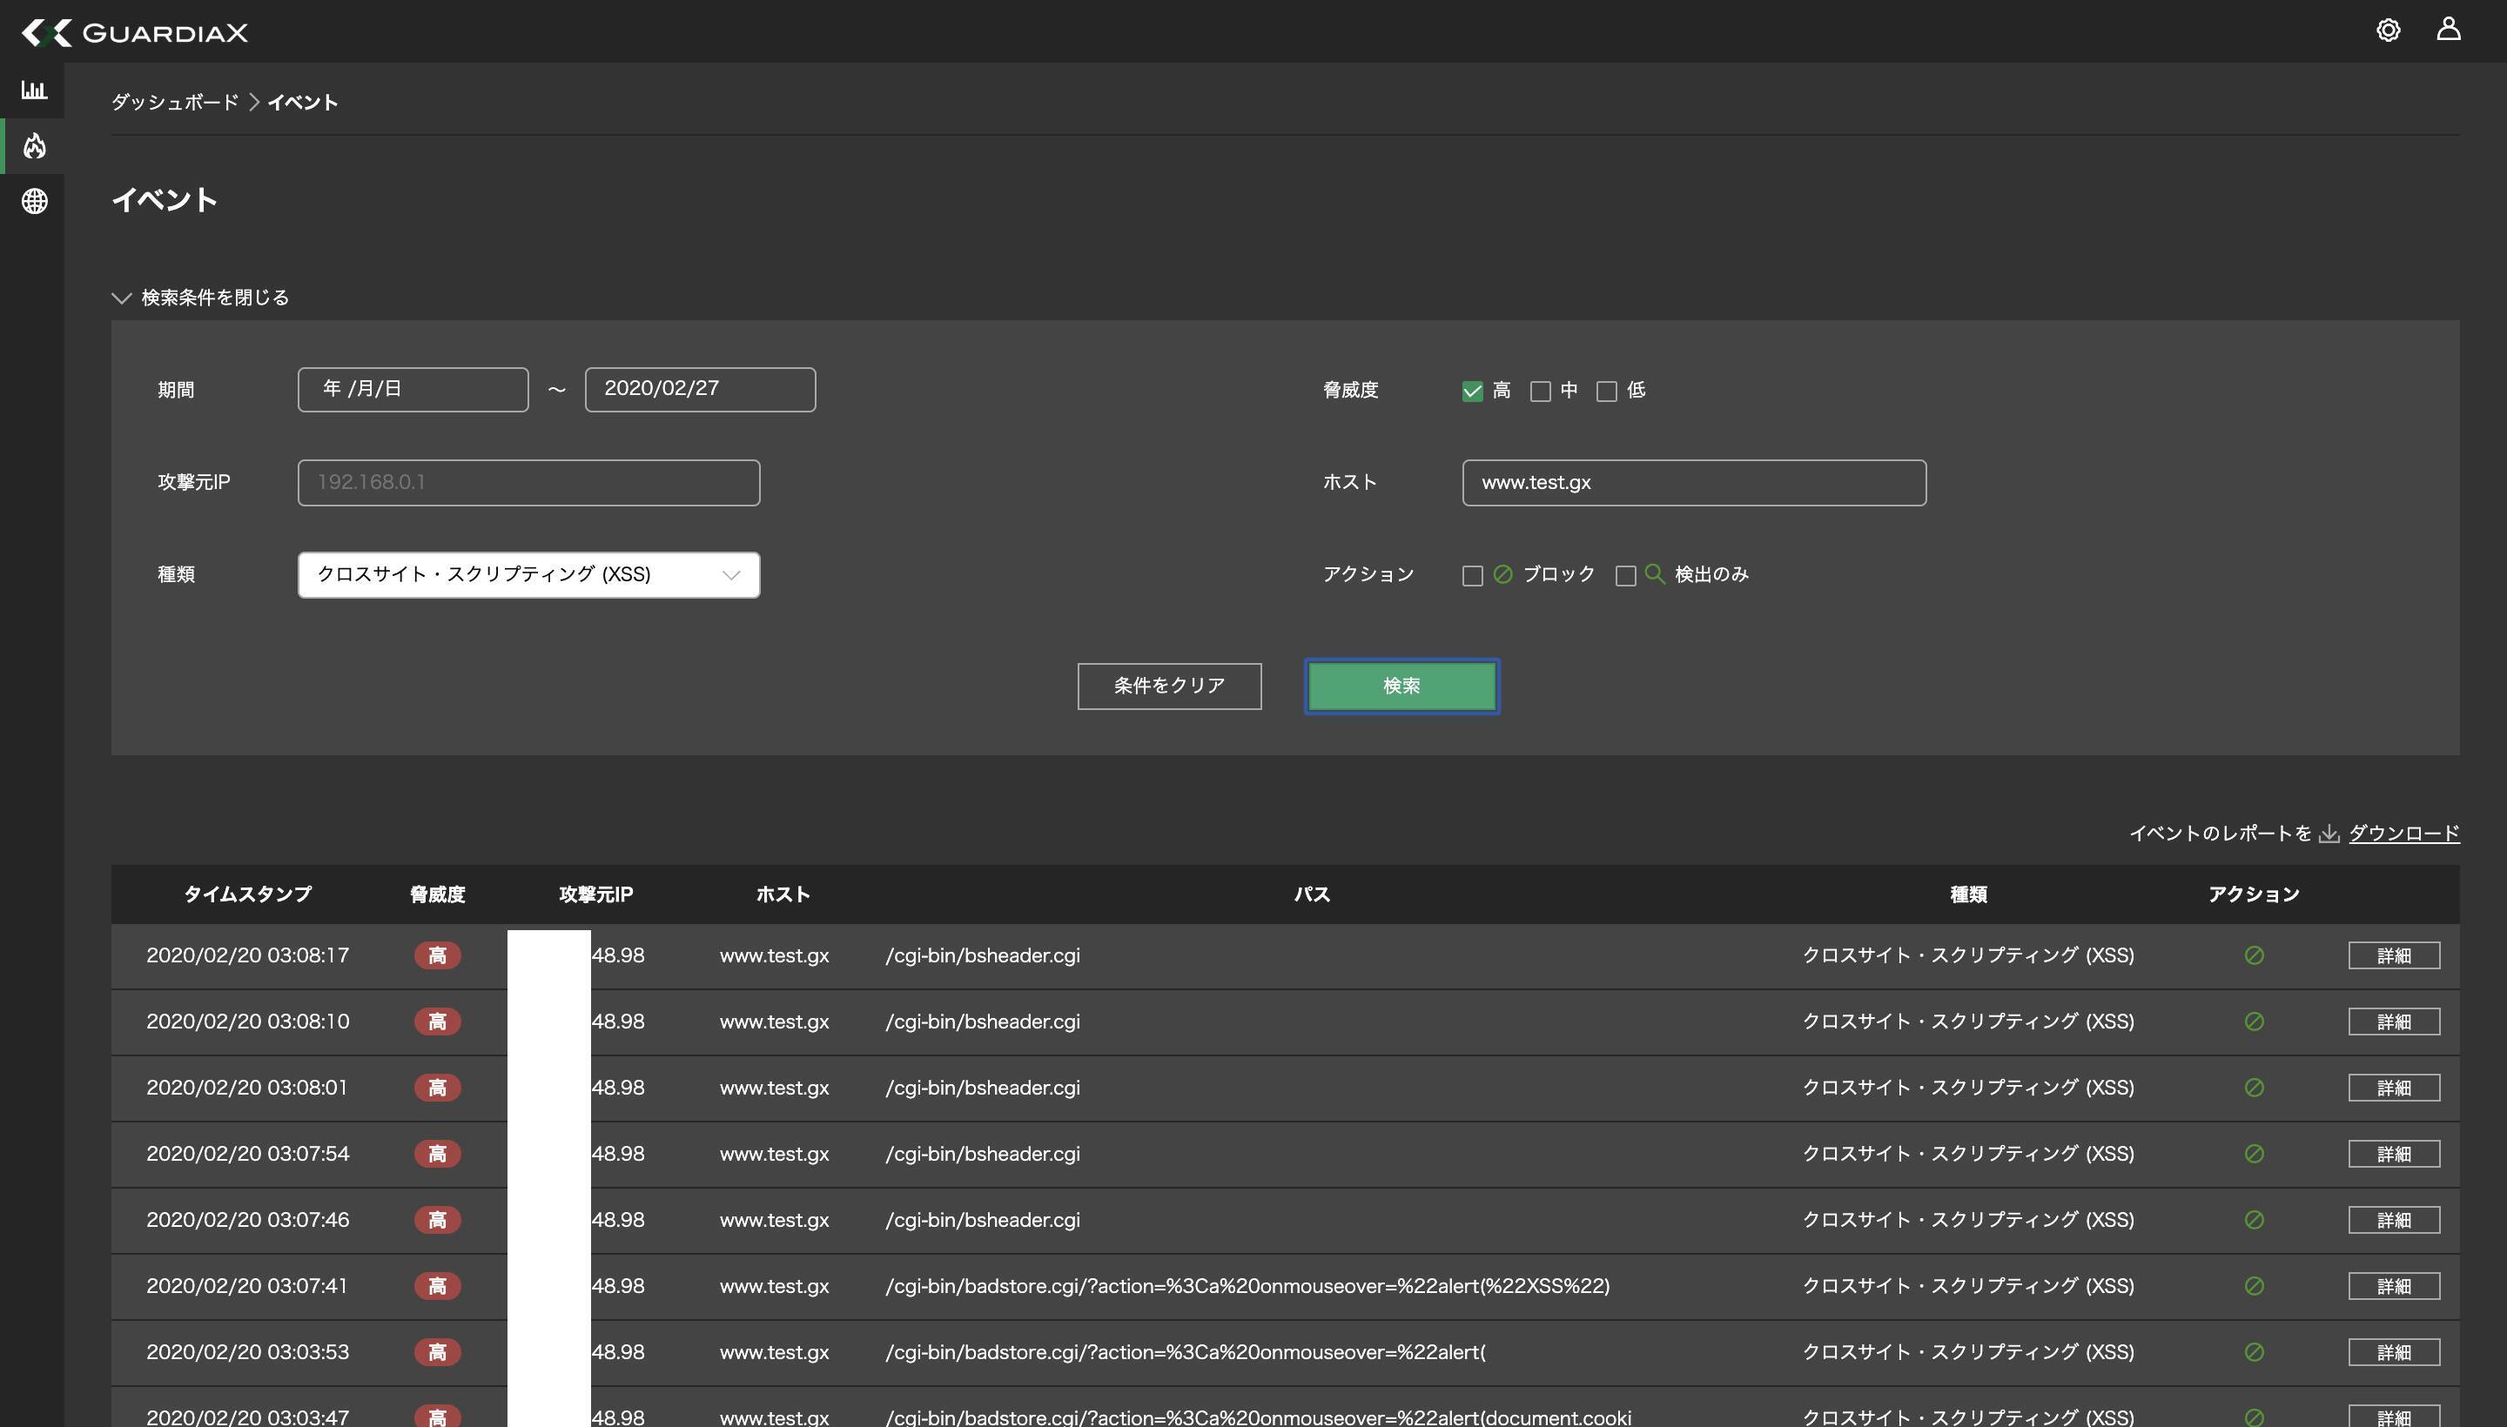Click 条件をクリア button
This screenshot has width=2507, height=1427.
click(x=1169, y=686)
